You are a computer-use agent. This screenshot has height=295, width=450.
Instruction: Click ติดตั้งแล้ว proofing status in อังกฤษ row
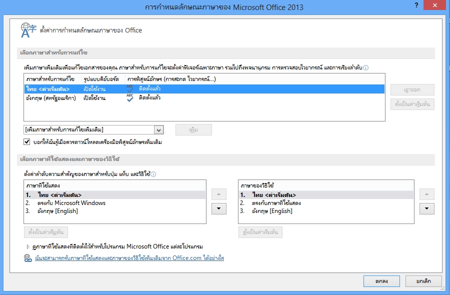click(150, 97)
